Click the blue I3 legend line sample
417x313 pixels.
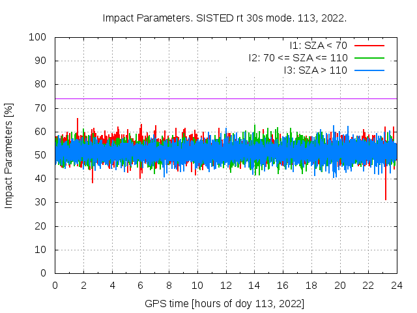[369, 70]
